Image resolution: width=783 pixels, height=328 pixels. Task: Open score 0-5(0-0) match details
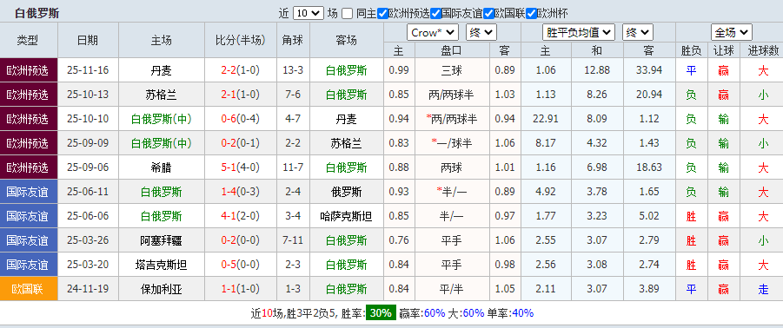click(x=240, y=265)
